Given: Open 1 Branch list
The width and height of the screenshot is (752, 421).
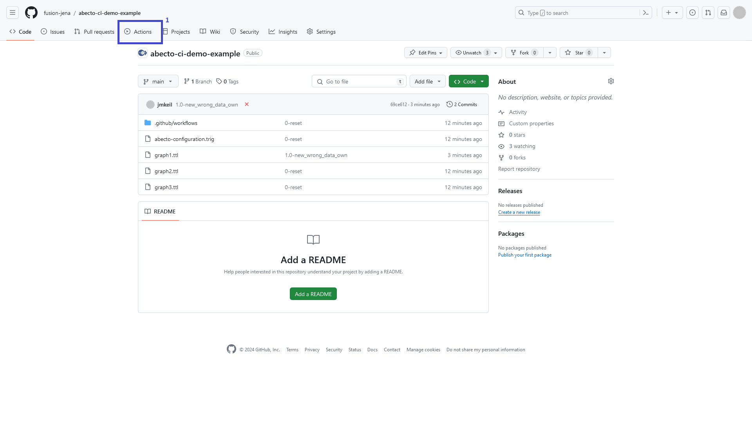Looking at the screenshot, I should [198, 81].
